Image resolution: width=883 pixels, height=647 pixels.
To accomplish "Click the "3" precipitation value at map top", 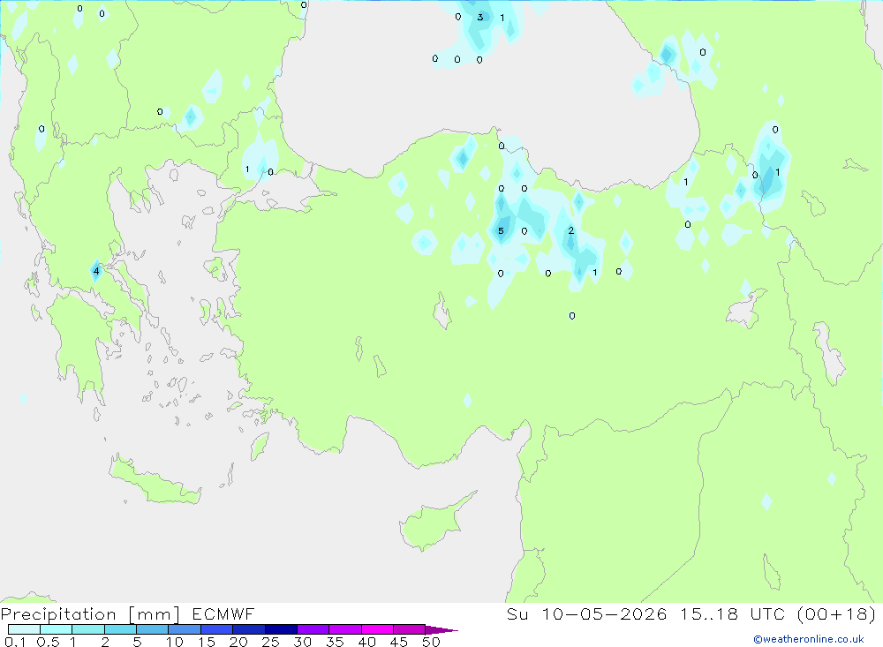I will tap(480, 17).
